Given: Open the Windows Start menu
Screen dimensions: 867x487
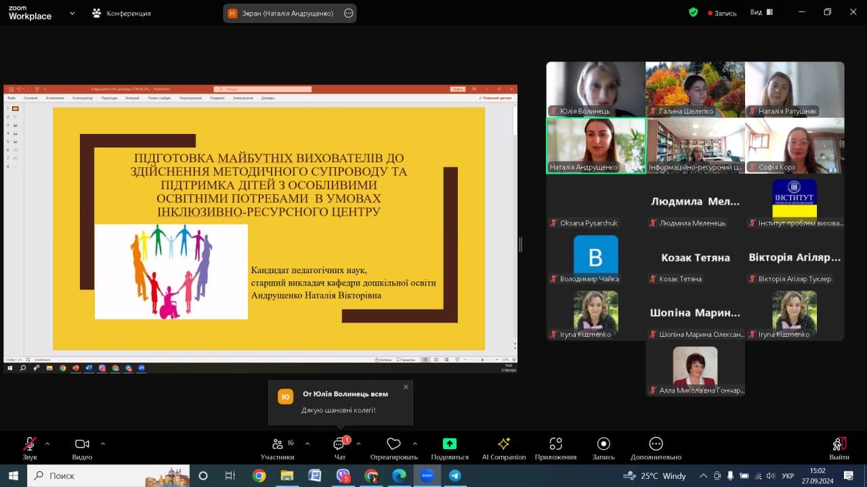Looking at the screenshot, I should coord(13,476).
